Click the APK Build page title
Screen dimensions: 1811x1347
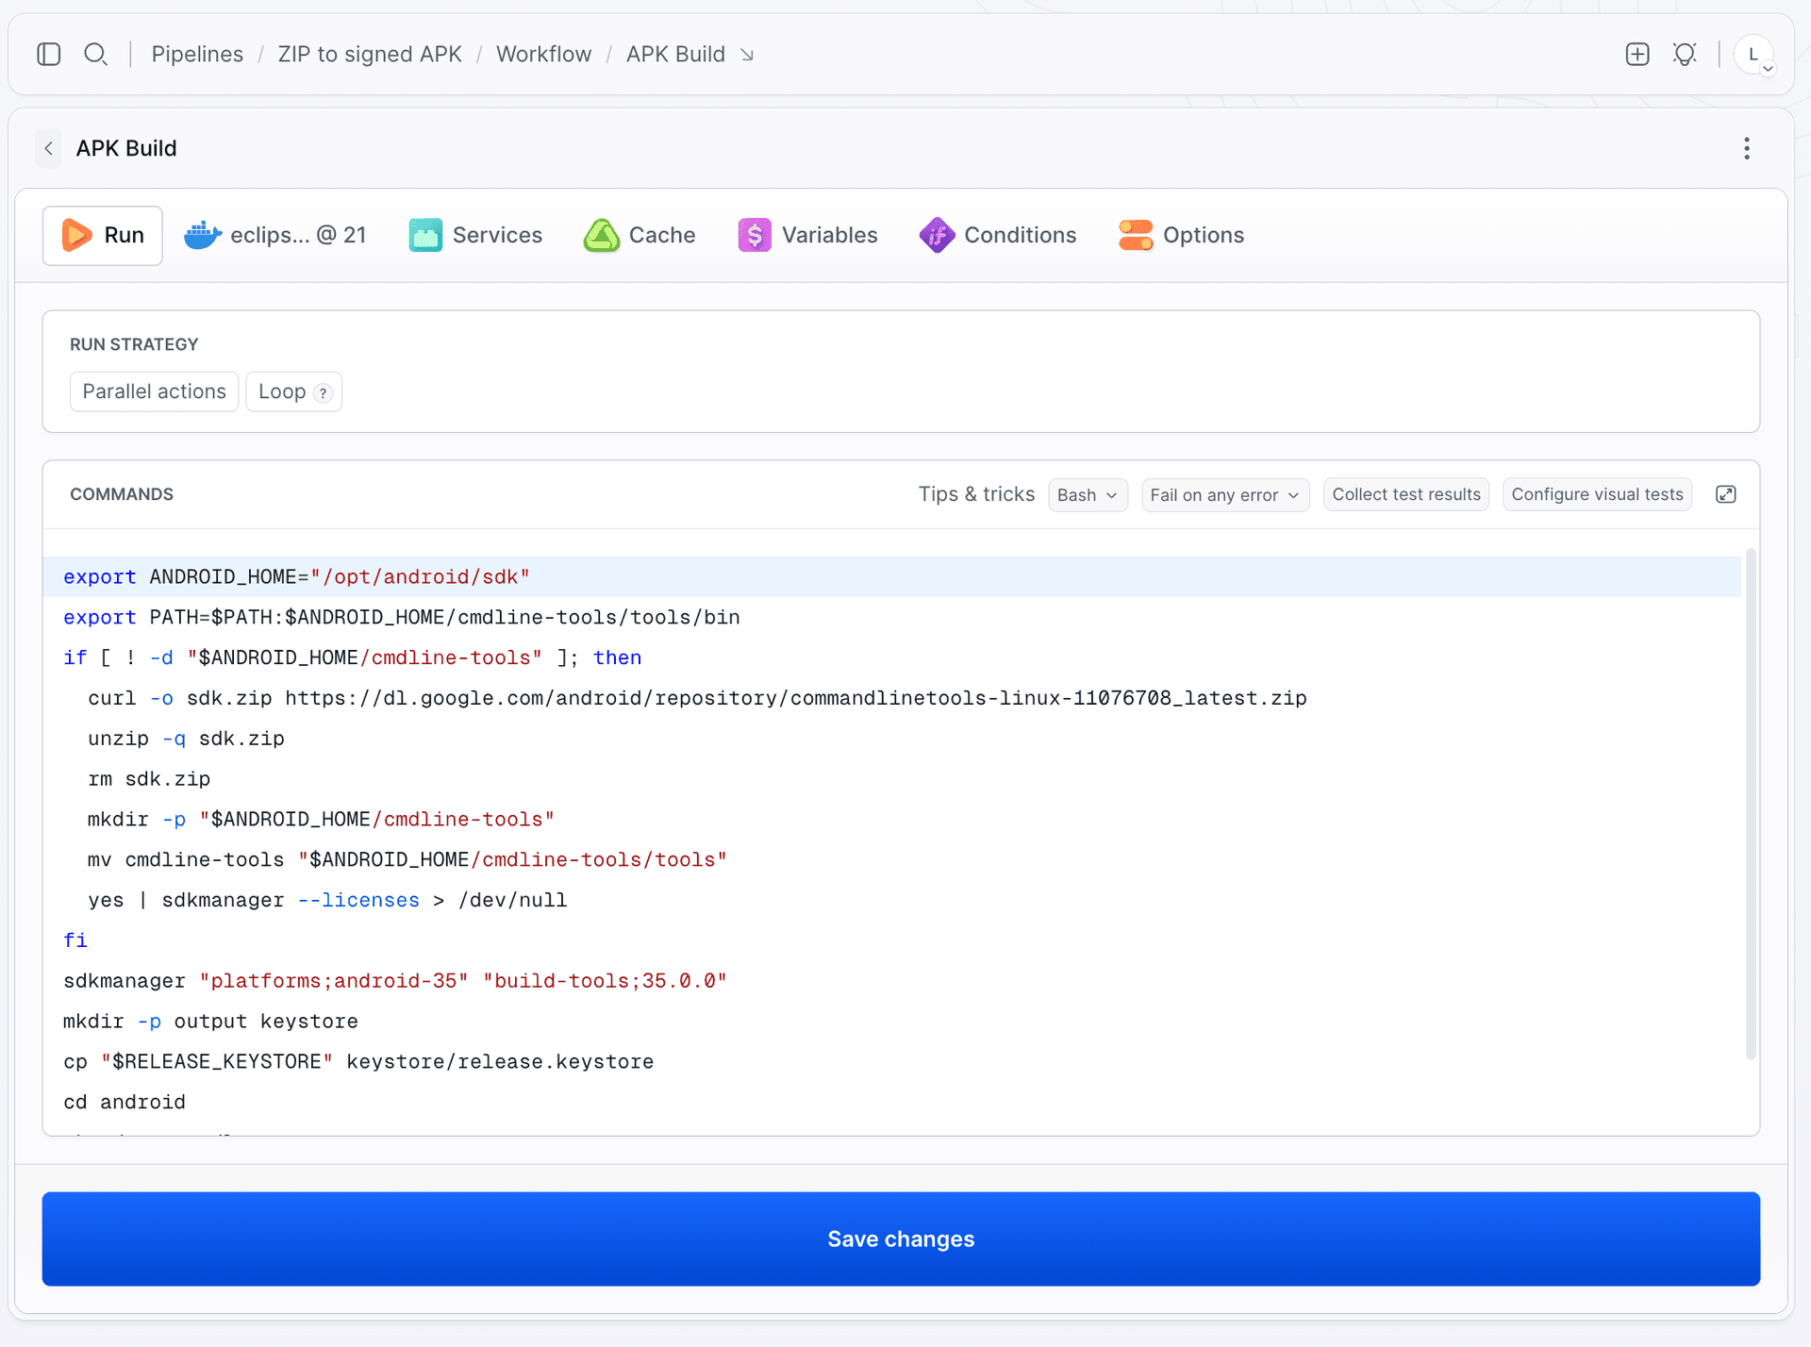click(126, 149)
